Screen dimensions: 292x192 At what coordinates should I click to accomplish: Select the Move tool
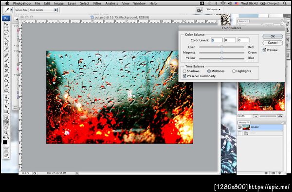click(x=6, y=24)
